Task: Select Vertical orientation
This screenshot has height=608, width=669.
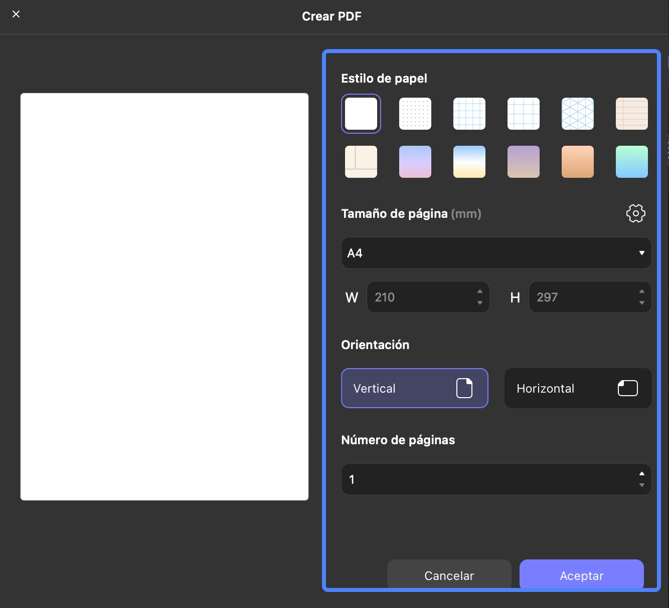Action: (415, 388)
